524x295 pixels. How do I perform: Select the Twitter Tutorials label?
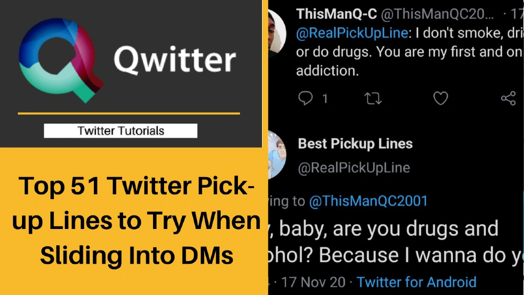(x=121, y=130)
